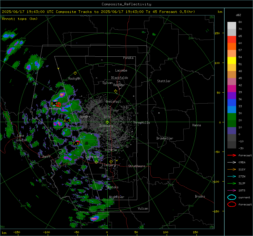Click the green 30 dBZ swatch
Viewport: 253px width, 236px height.
coord(232,116)
